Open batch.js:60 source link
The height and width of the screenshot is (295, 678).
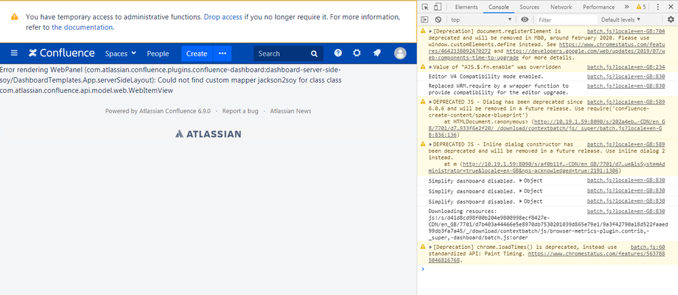point(647,247)
